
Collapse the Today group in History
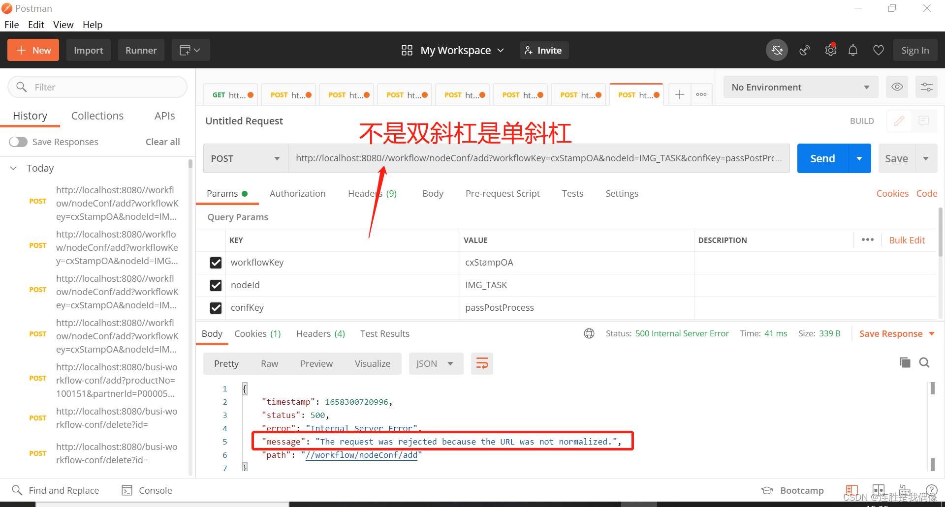pyautogui.click(x=13, y=168)
